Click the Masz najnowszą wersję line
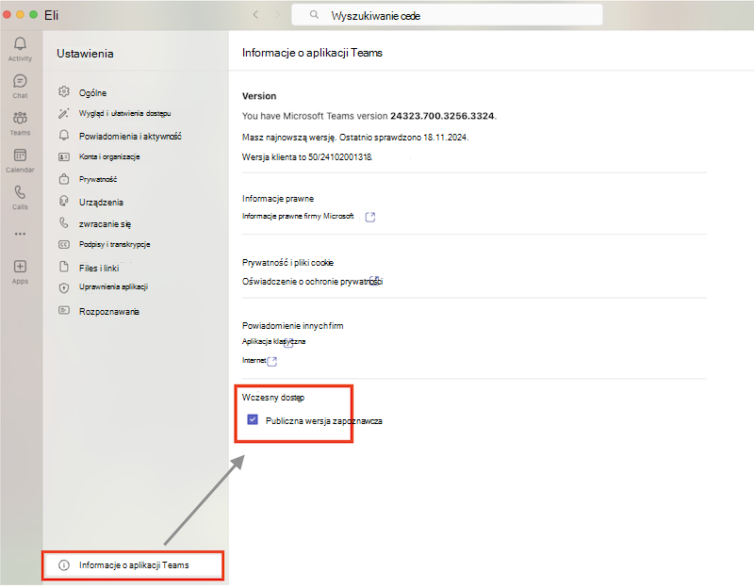 point(355,138)
